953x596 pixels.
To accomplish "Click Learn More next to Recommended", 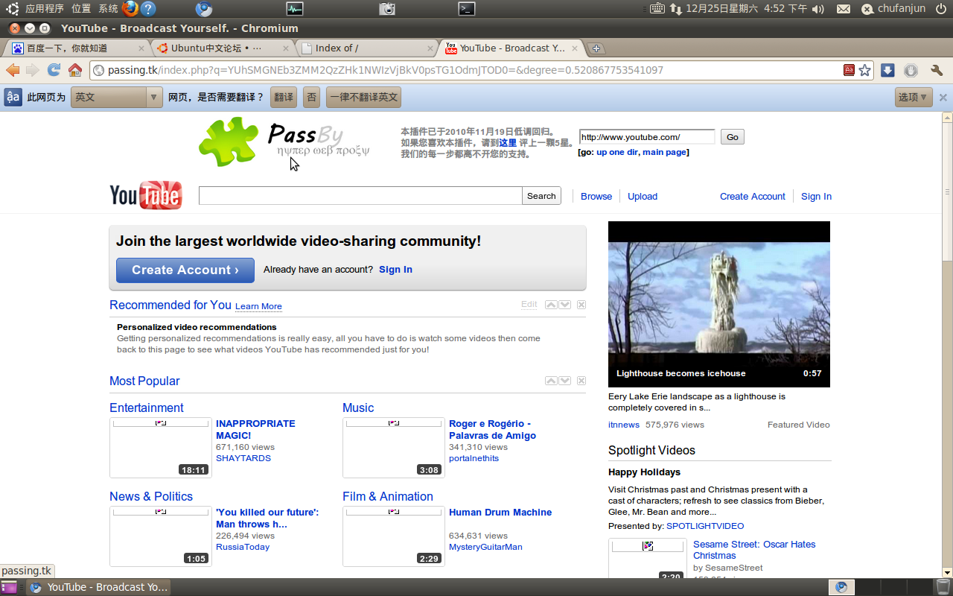I will 258,306.
